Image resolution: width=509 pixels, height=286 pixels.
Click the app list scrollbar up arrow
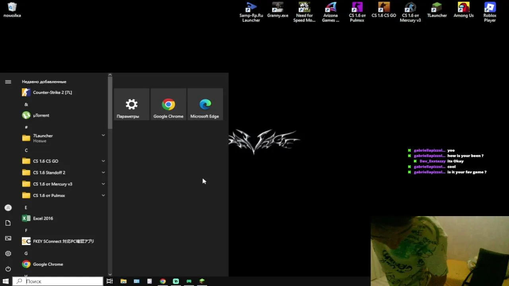click(110, 75)
